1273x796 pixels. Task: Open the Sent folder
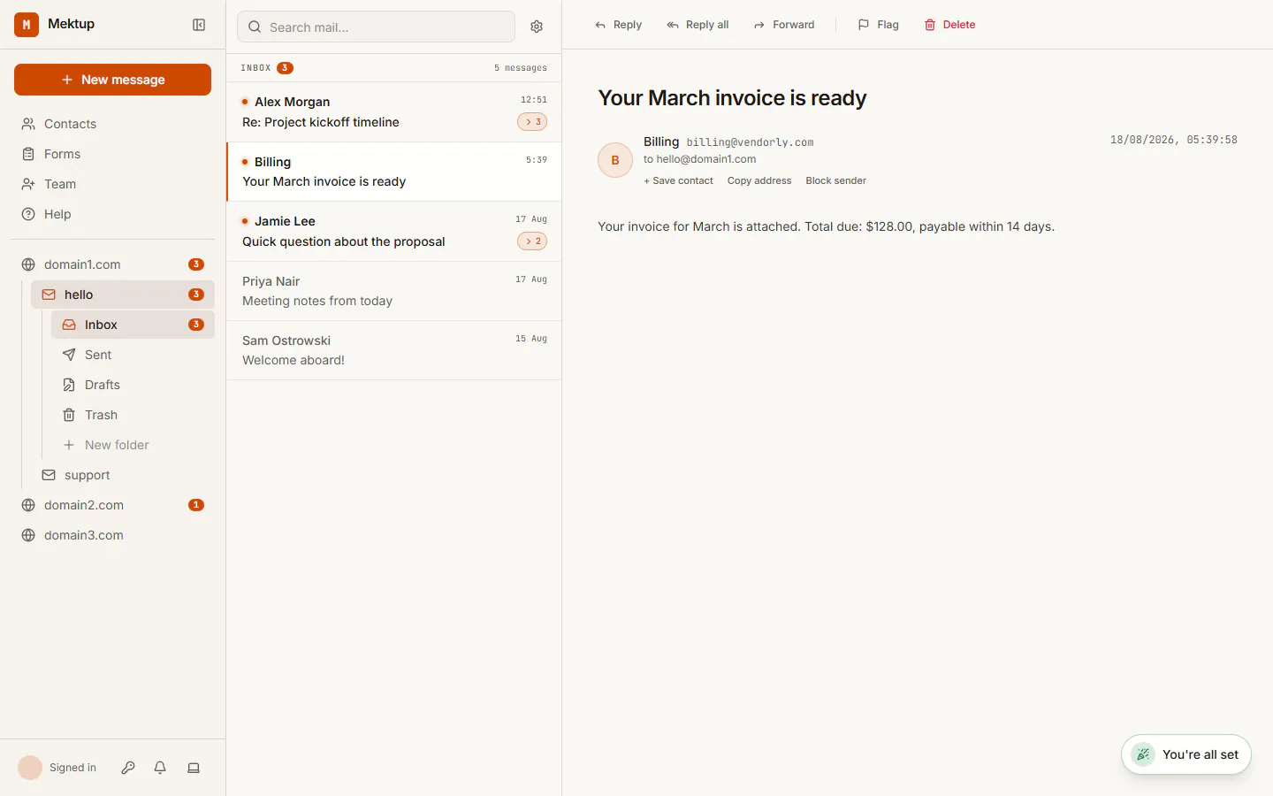click(x=133, y=355)
